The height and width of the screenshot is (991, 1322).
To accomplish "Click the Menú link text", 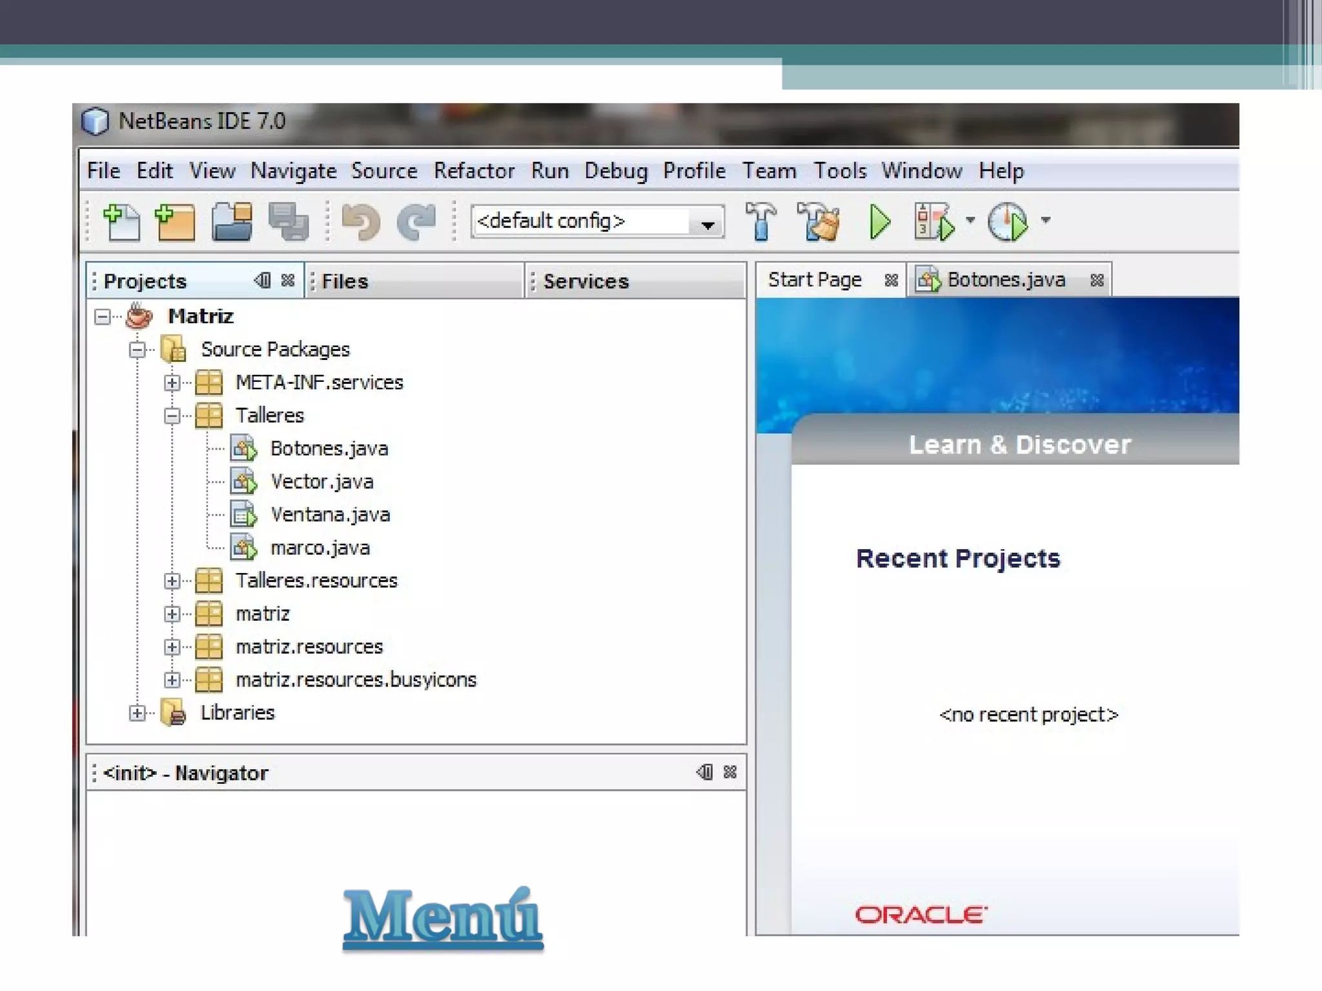I will click(x=443, y=917).
